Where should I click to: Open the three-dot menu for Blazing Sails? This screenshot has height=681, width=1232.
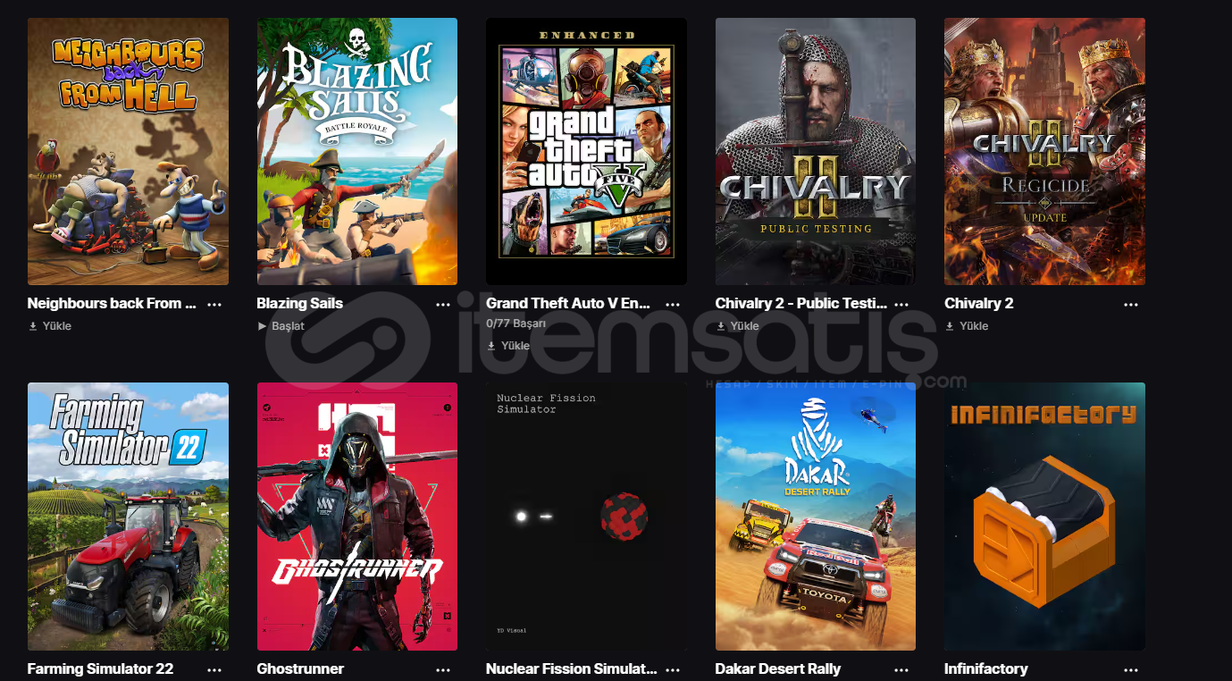[x=443, y=304]
